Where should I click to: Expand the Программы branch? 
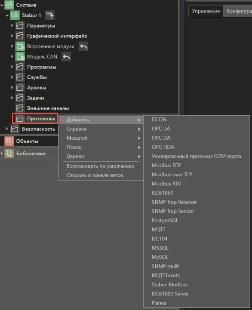pyautogui.click(x=12, y=67)
